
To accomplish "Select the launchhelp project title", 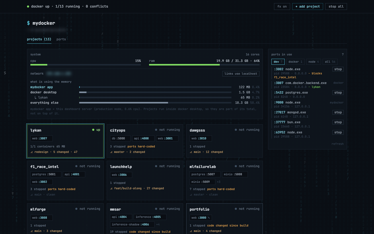I will pos(121,167).
